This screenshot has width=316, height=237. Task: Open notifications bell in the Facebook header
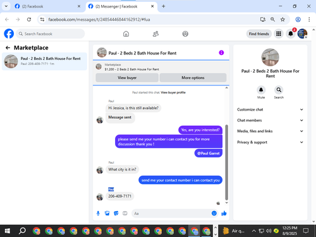[x=291, y=33]
